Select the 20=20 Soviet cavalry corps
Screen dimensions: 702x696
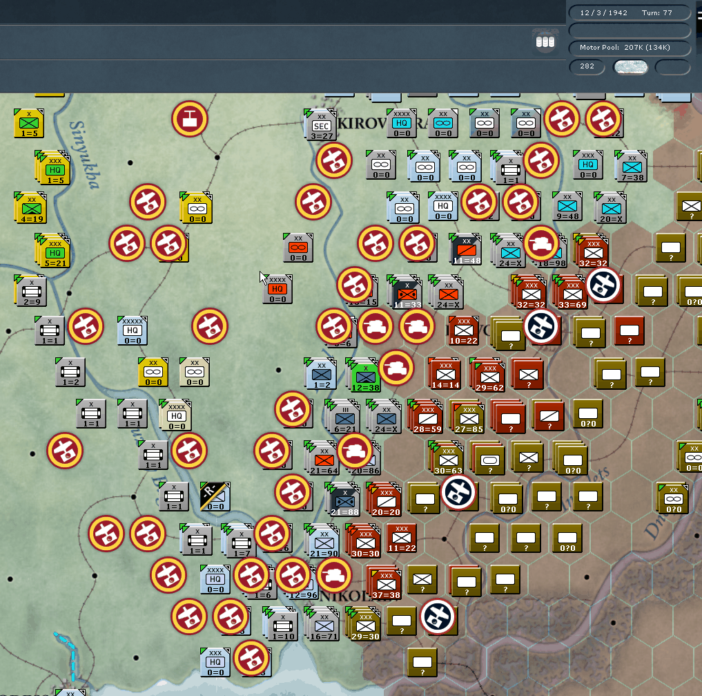pos(384,499)
